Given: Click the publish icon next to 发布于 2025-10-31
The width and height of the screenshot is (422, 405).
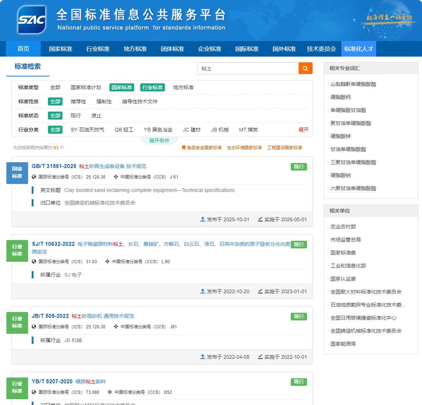Looking at the screenshot, I should [x=202, y=219].
